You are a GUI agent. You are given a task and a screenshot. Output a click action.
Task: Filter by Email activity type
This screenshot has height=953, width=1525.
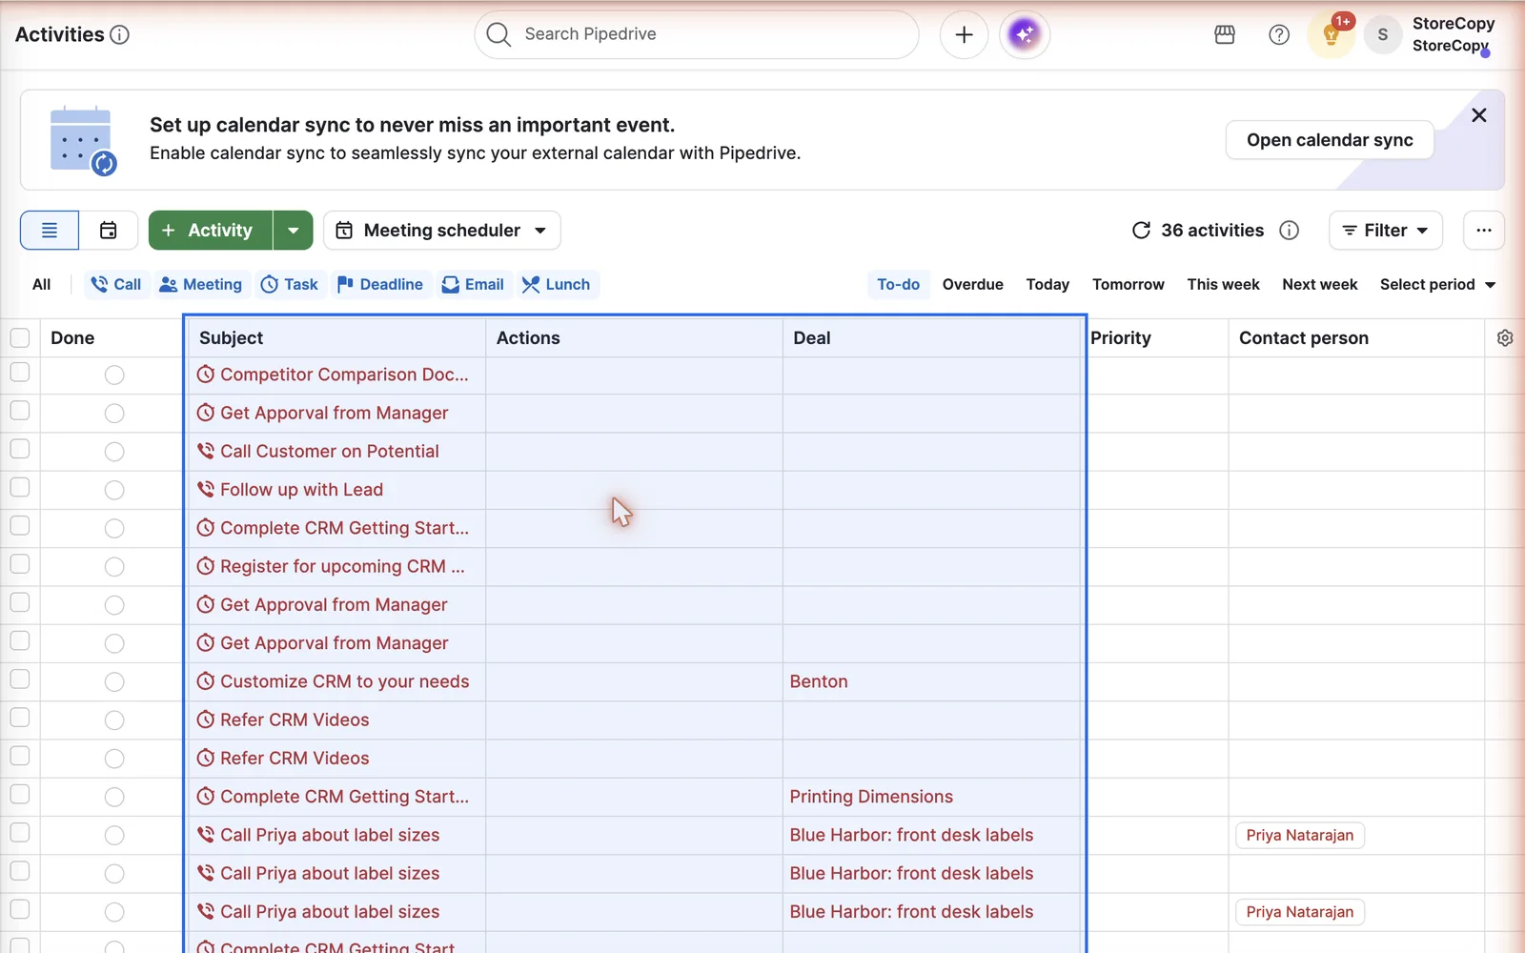point(474,284)
